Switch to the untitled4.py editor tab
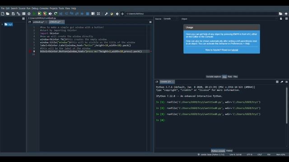Screen dimensions: 289x162 55,22
